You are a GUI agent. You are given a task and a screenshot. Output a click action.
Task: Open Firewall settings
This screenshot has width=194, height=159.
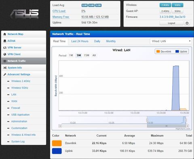(16, 108)
